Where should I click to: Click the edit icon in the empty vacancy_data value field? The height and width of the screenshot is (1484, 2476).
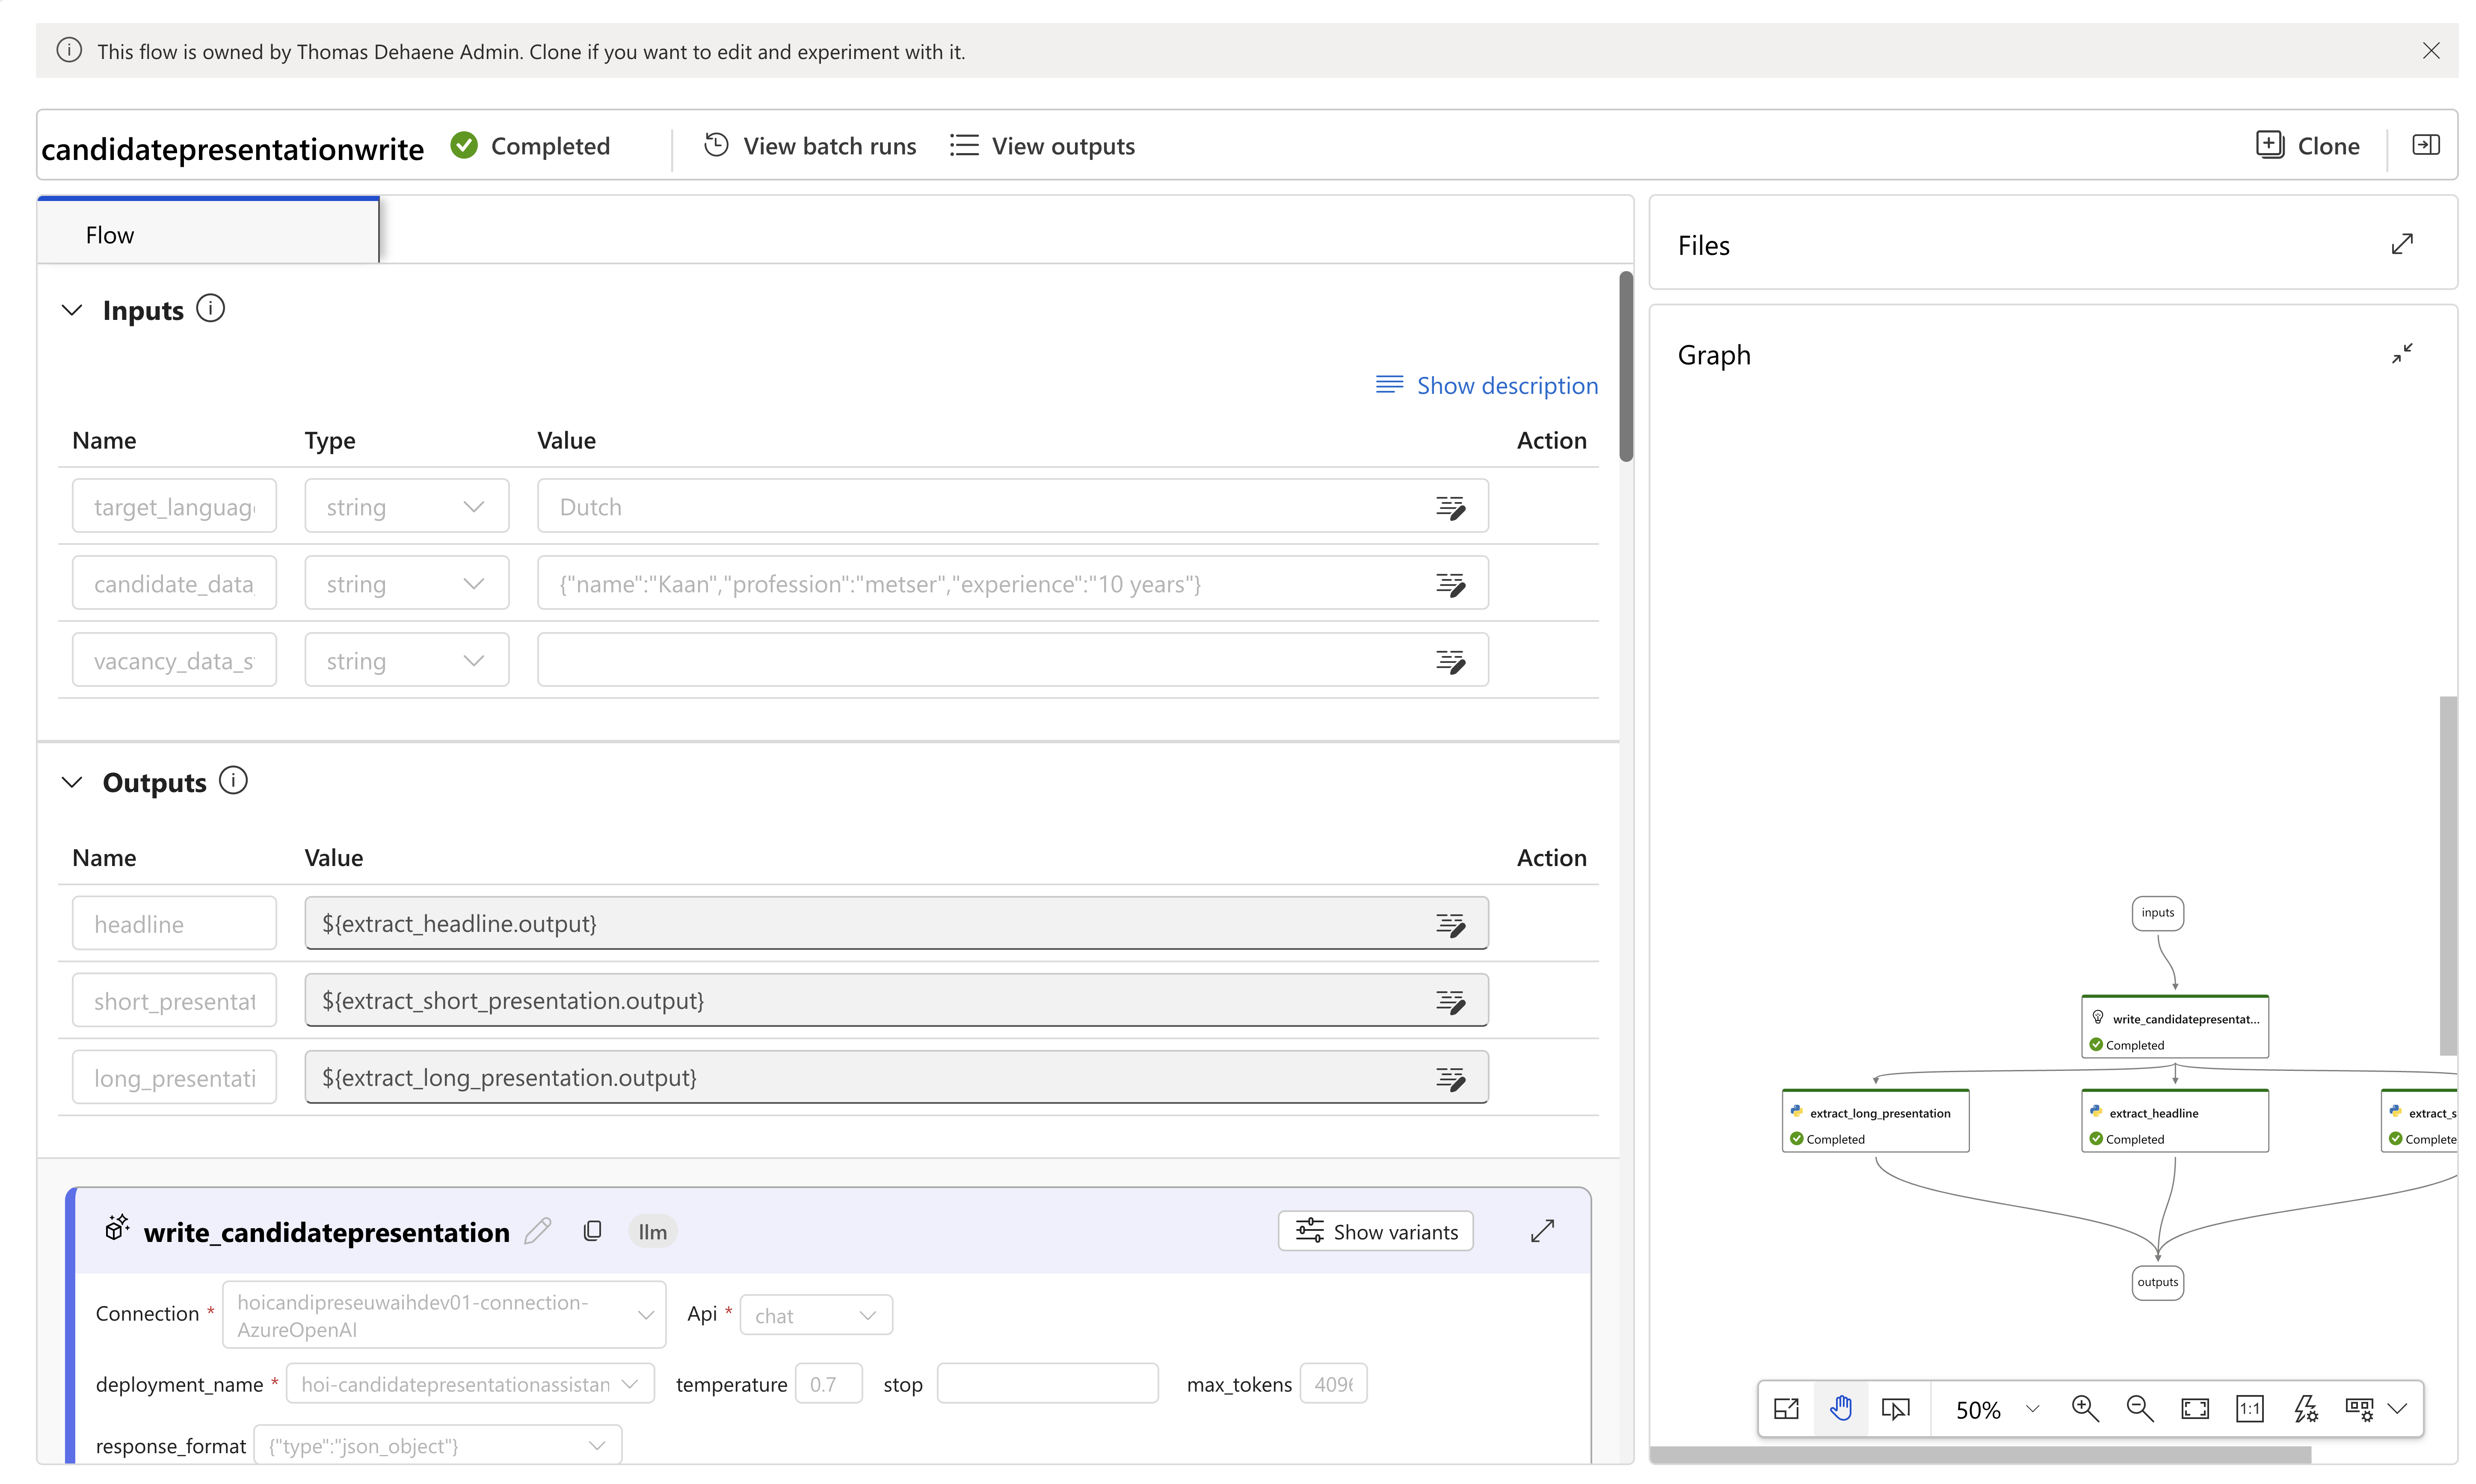coord(1450,661)
